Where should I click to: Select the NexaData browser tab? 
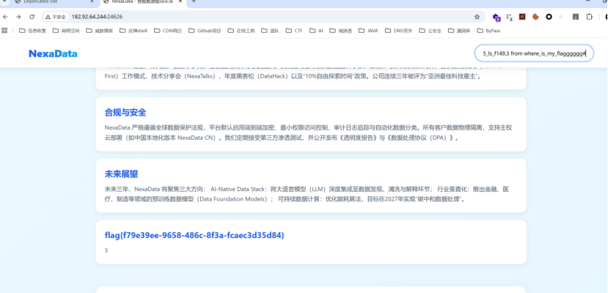139,3
